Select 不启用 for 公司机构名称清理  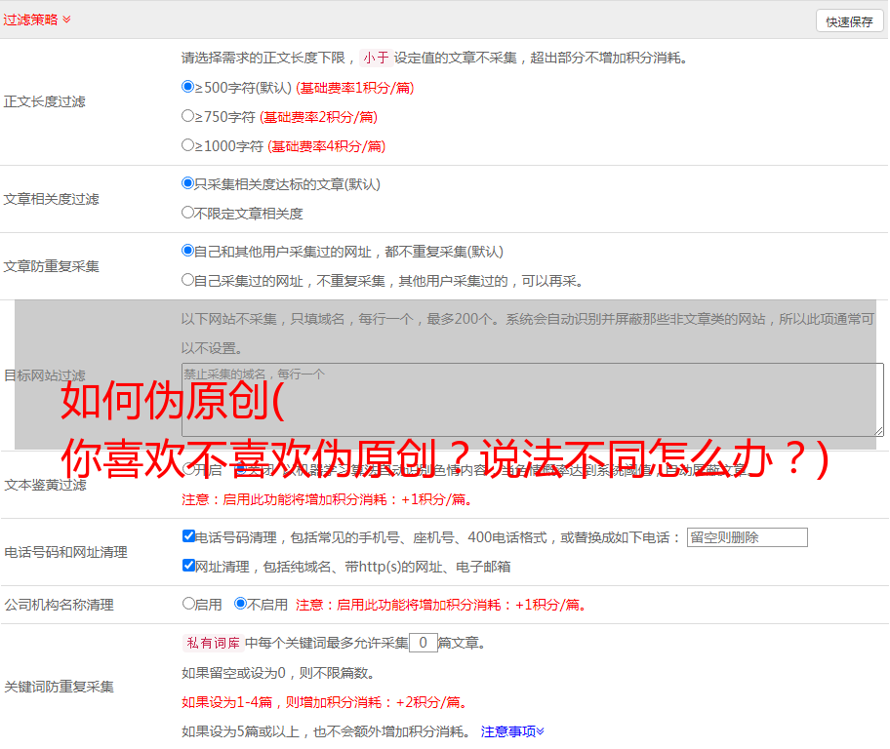click(240, 604)
